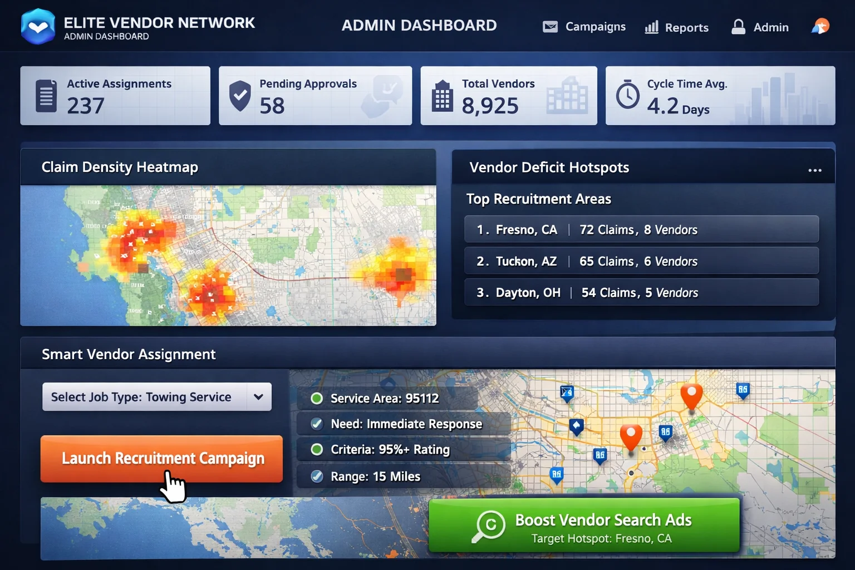Click the Job Type dropdown arrow
855x570 pixels.
coord(258,397)
